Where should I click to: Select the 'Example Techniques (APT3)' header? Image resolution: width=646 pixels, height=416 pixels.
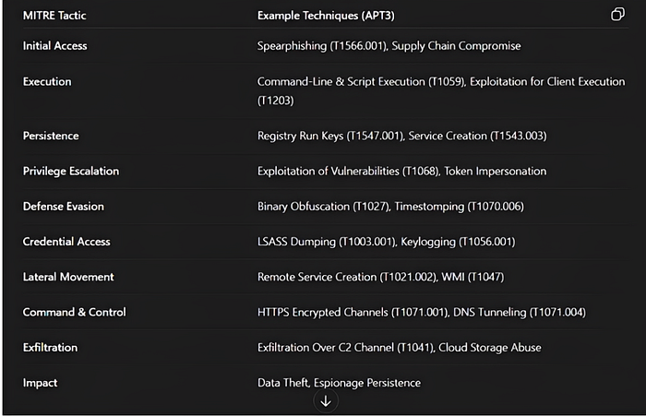tap(326, 16)
